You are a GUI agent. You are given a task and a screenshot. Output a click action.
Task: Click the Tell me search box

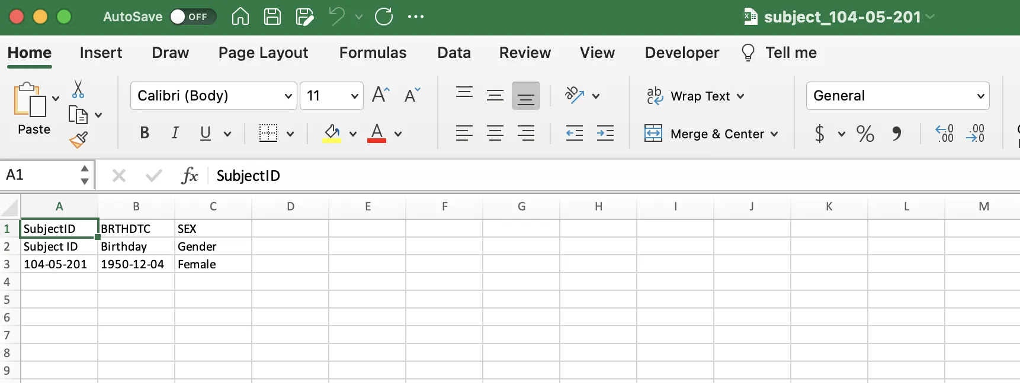(x=779, y=53)
